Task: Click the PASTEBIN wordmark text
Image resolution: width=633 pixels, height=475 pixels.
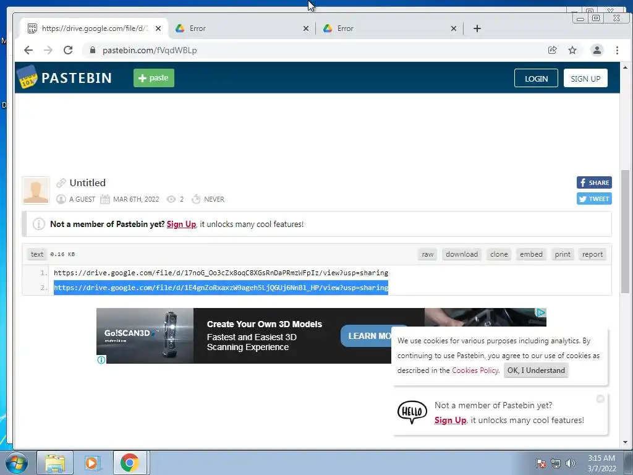Action: 76,78
